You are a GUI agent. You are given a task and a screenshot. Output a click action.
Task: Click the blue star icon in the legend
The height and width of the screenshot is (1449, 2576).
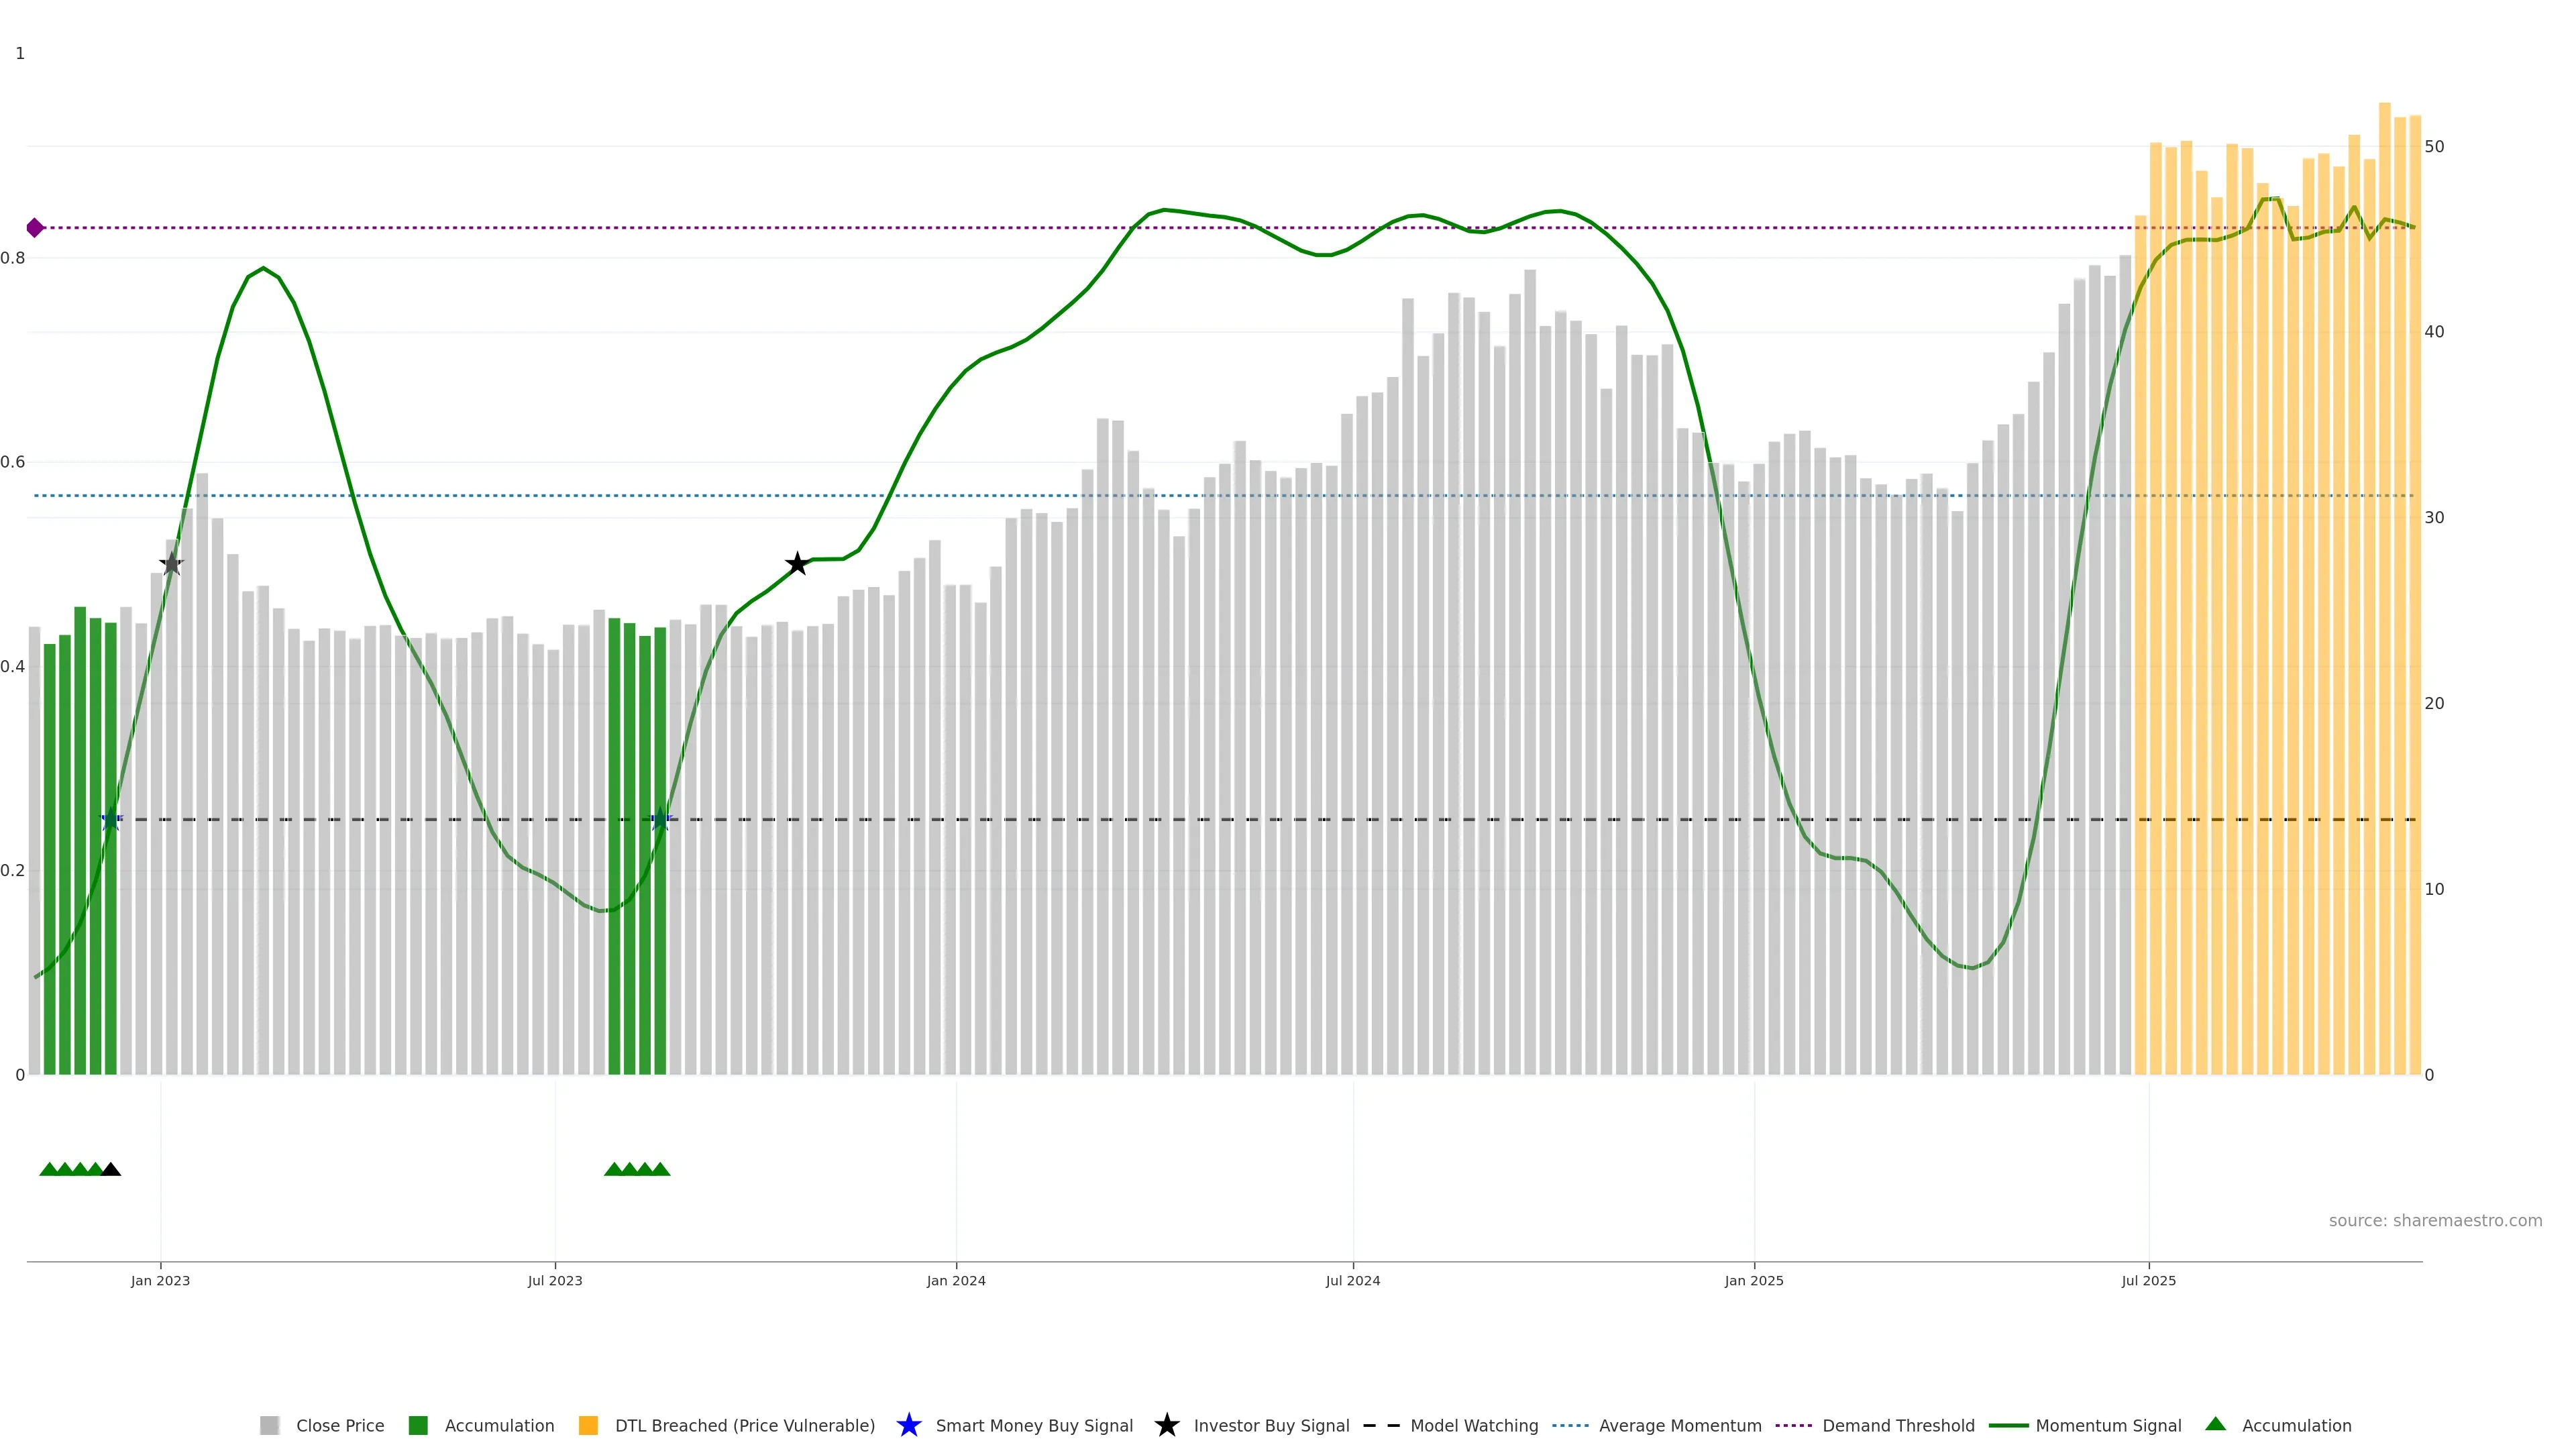coord(909,1425)
